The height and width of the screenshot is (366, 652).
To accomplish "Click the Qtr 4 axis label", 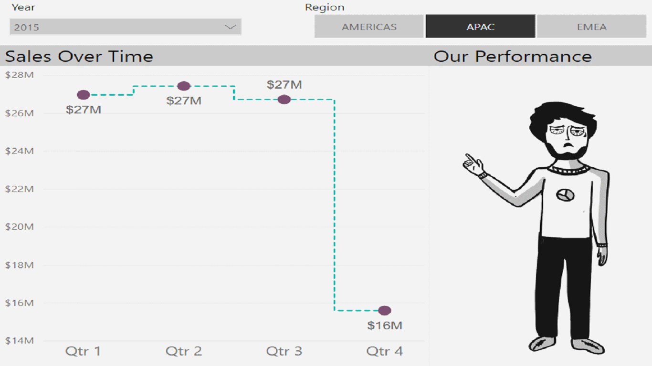I will (385, 352).
